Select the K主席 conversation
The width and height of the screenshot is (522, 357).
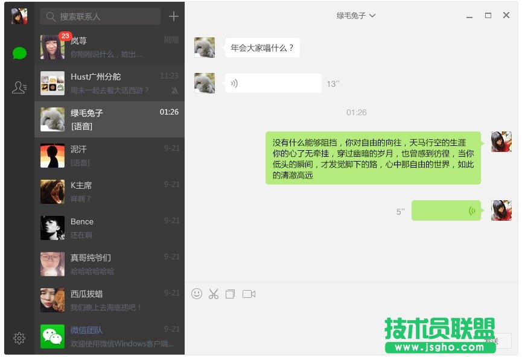pyautogui.click(x=109, y=192)
